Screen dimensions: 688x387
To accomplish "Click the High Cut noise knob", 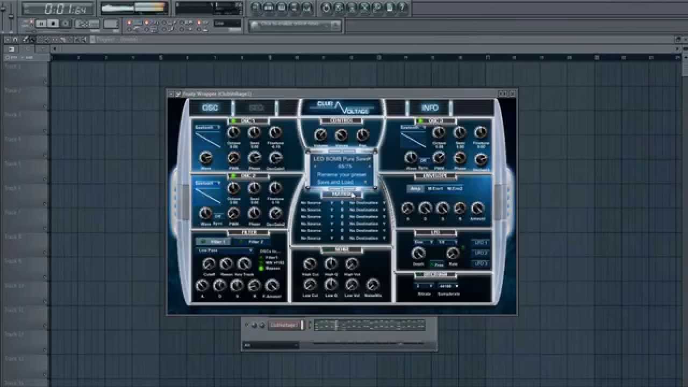I will [x=310, y=263].
